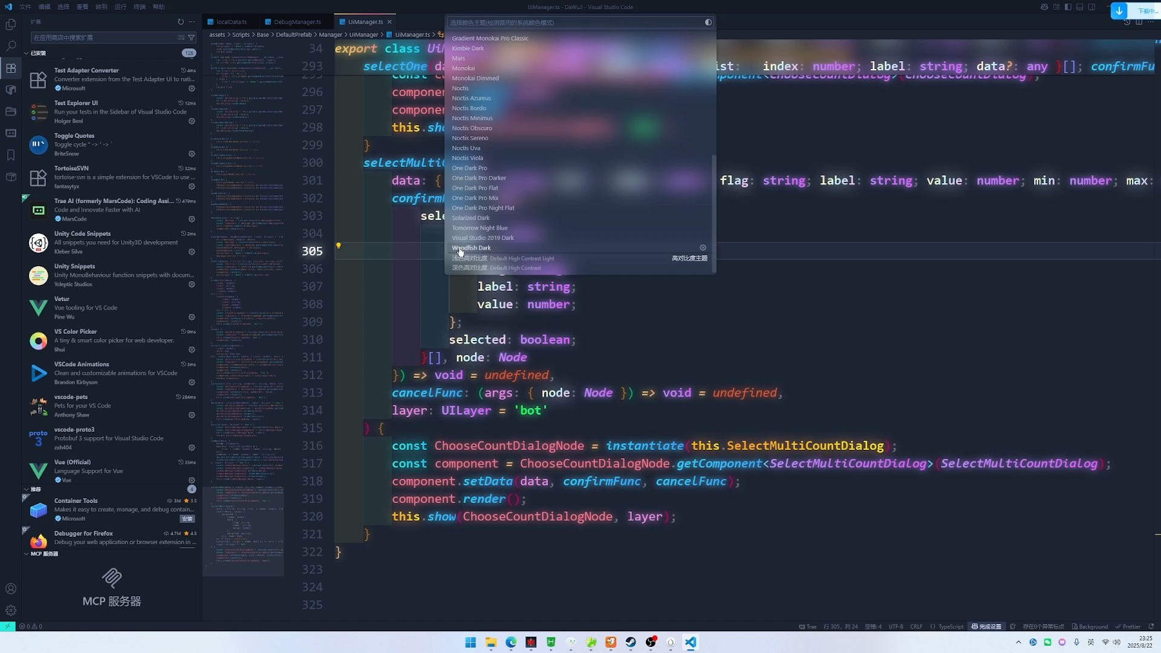Click the gear icon on Woodfish Dark theme
Viewport: 1161px width, 653px height.
pos(703,248)
